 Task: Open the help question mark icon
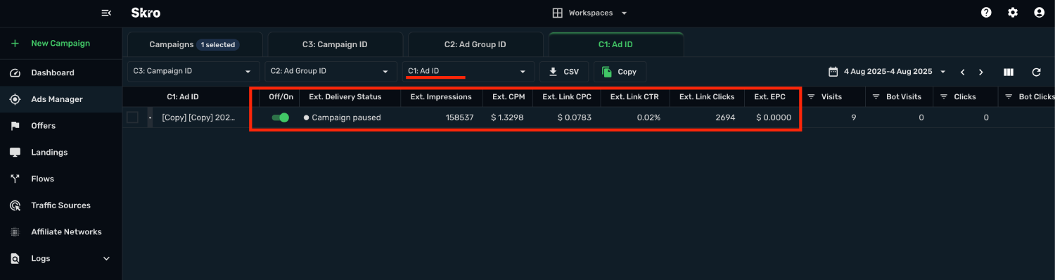[986, 13]
